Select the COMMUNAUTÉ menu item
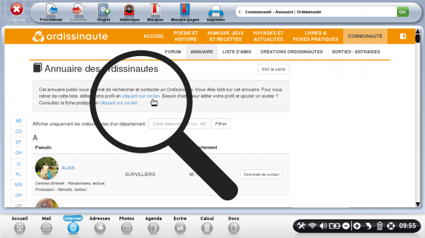This screenshot has height=238, width=425. (x=365, y=37)
